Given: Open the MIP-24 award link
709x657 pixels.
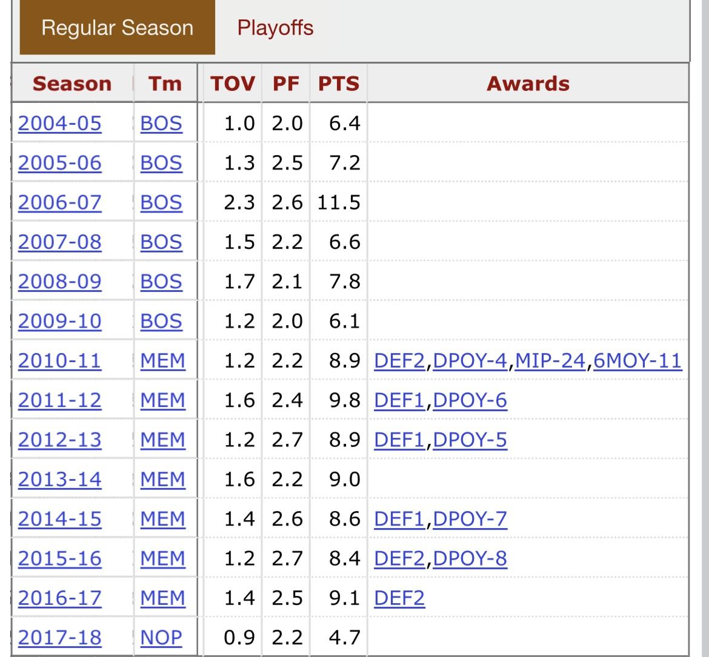Looking at the screenshot, I should 550,360.
